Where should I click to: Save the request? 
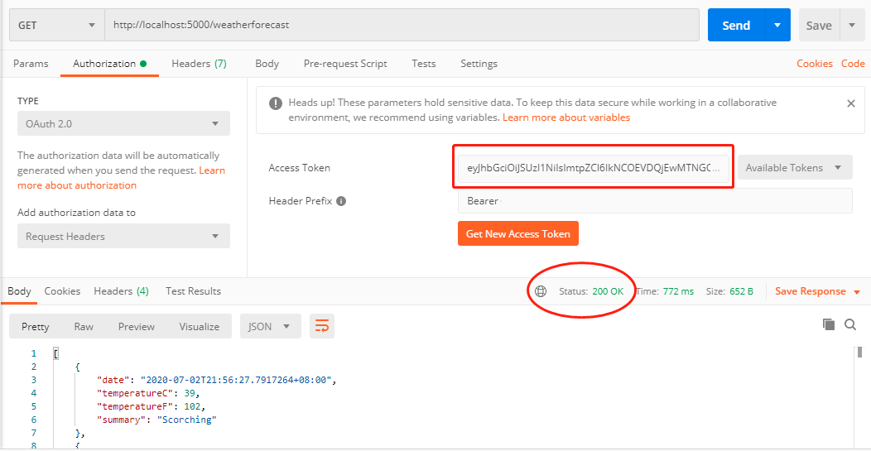coord(819,26)
